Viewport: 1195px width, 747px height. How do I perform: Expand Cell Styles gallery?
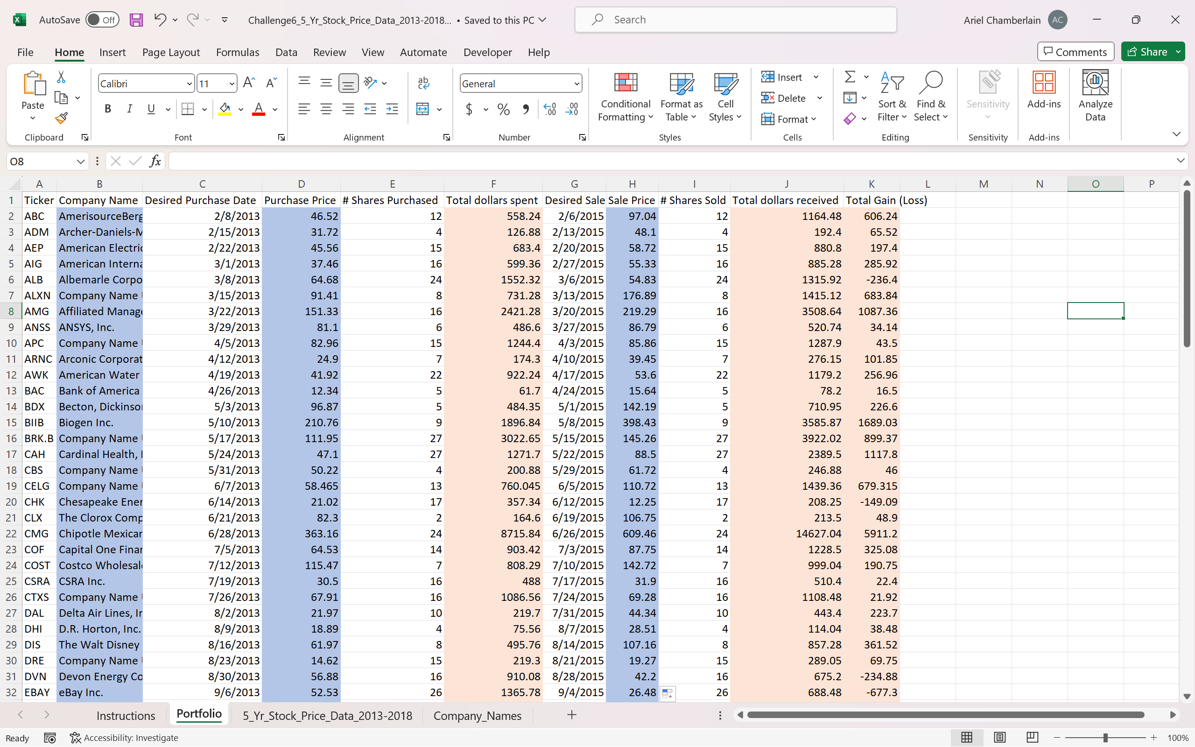725,97
